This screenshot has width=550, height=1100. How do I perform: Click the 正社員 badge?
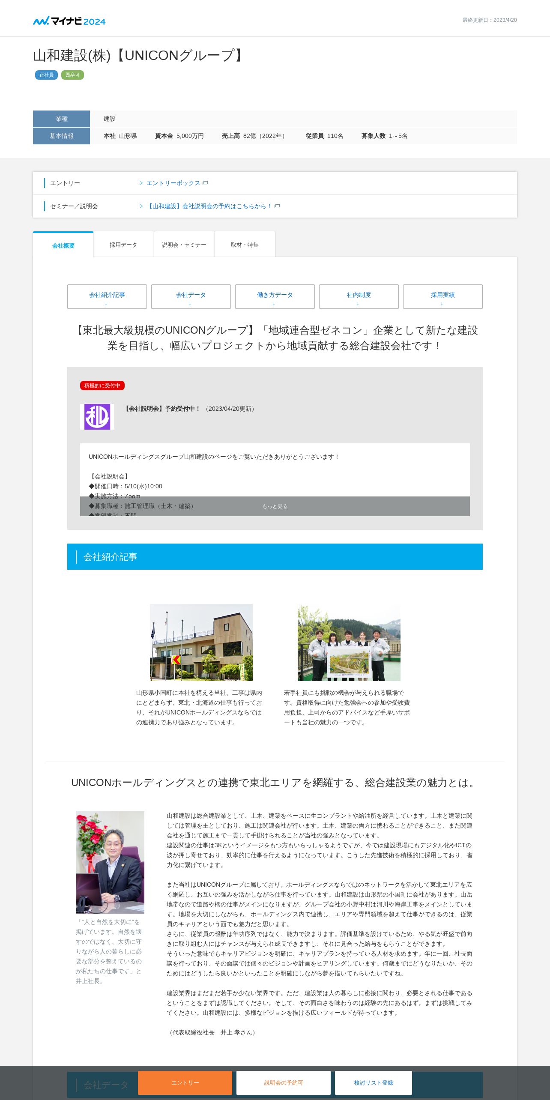point(46,75)
